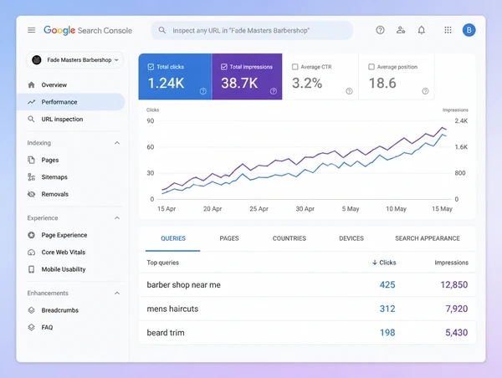Open the notifications bell

[x=422, y=30]
